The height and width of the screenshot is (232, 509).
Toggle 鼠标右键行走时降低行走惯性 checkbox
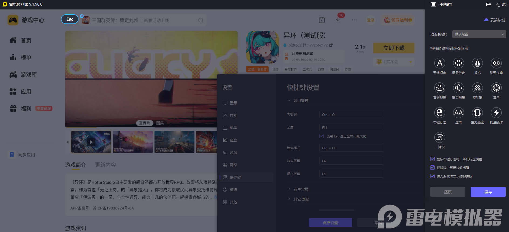(x=432, y=159)
